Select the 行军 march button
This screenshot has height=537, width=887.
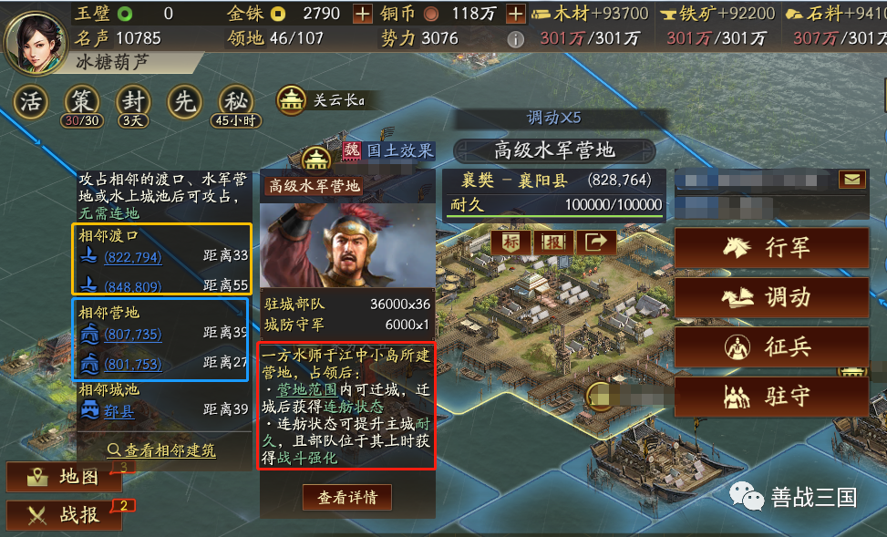click(x=771, y=248)
